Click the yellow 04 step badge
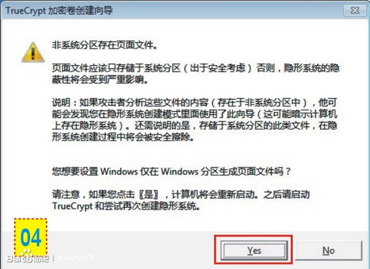Viewport: 370px width, 269px height. pos(31,237)
